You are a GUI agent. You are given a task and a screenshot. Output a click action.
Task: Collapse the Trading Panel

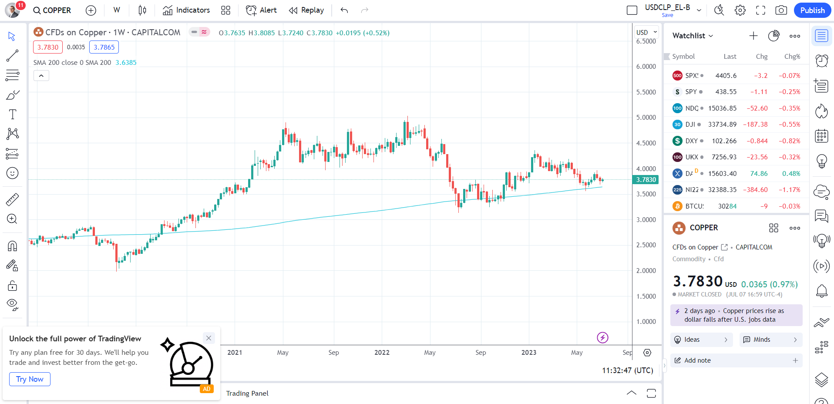(x=631, y=393)
